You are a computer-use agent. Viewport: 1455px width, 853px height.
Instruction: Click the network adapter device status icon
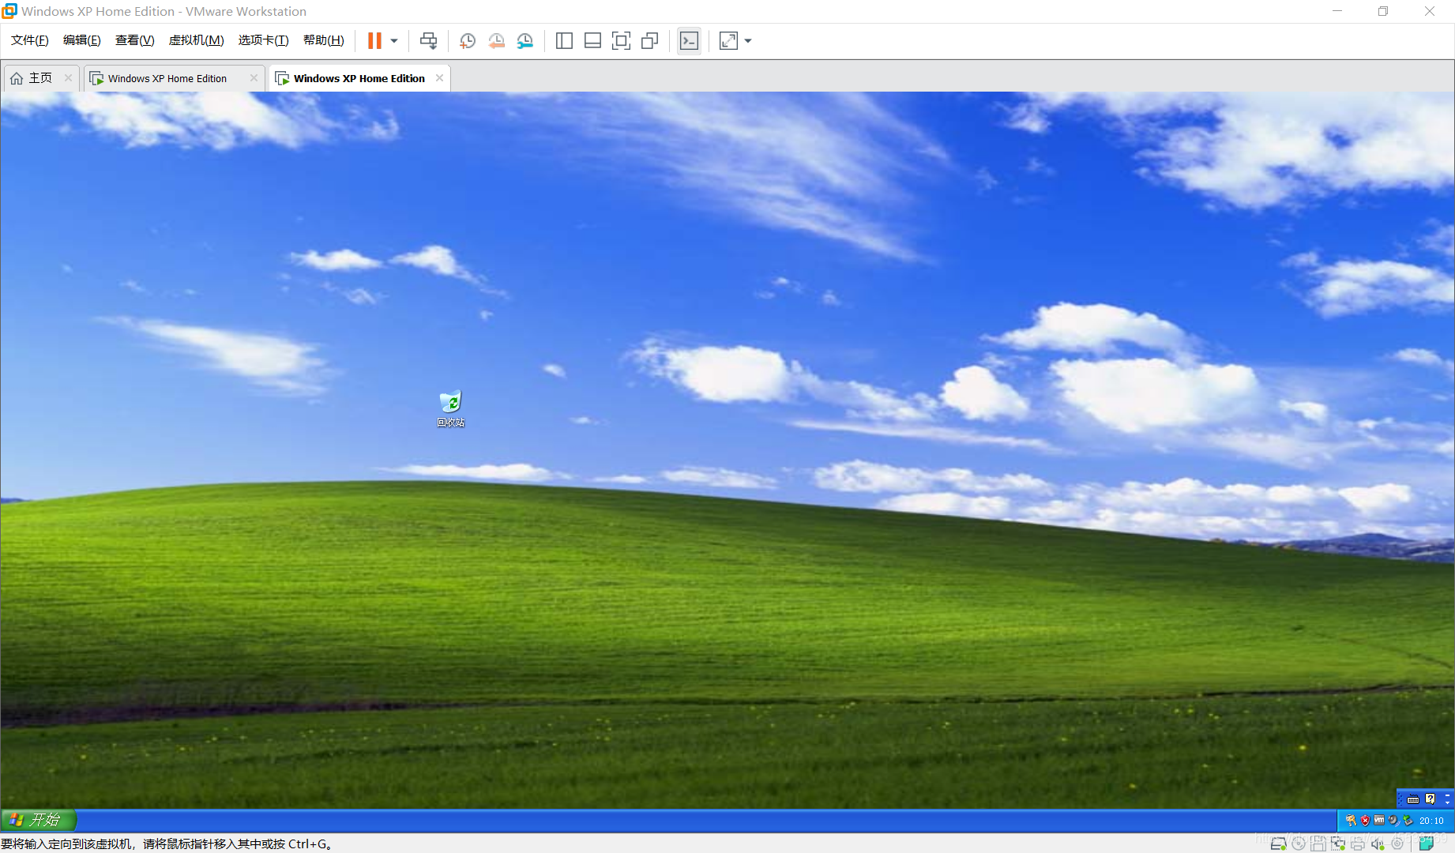pos(1338,844)
